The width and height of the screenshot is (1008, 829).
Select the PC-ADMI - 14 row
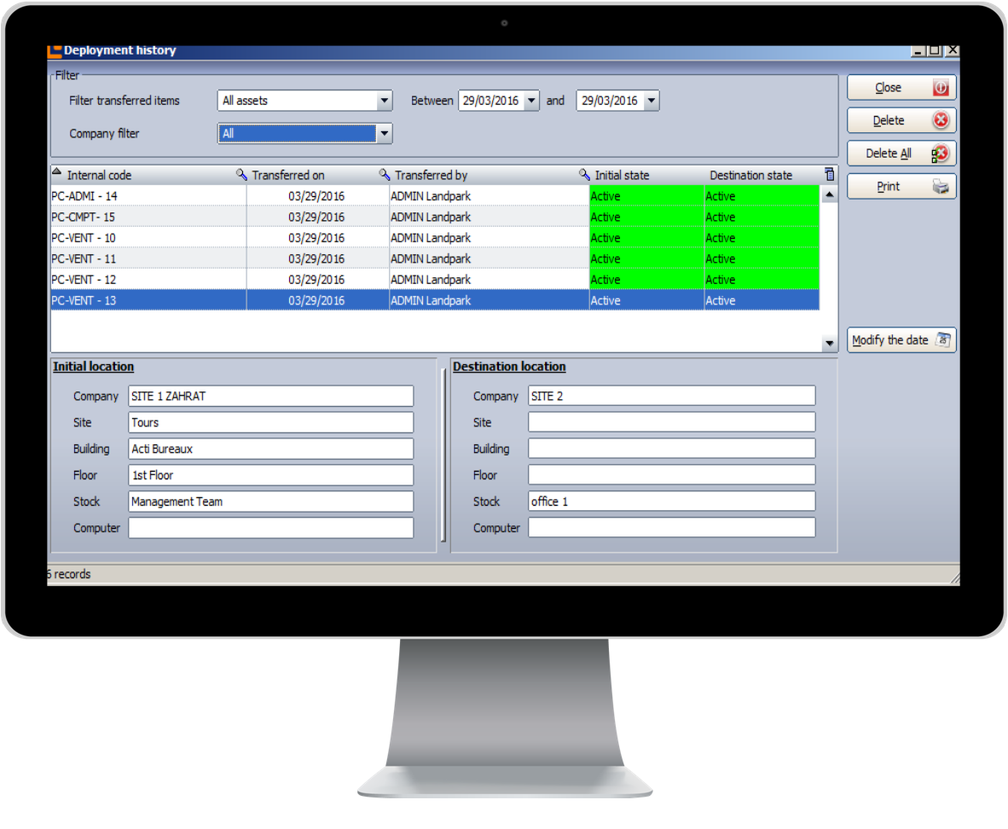click(x=435, y=196)
